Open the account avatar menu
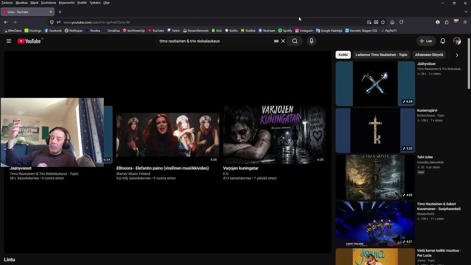Screen dimensions: 471x265 [457, 41]
